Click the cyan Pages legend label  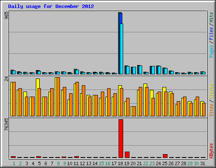pos(211,51)
